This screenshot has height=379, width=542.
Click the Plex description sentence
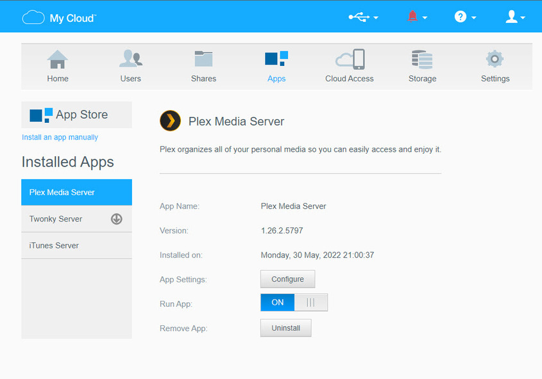(300, 149)
